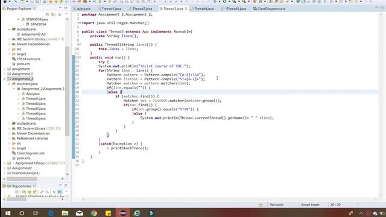Click Project Explorer vertical scrollbar
386x217 pixels.
67,91
